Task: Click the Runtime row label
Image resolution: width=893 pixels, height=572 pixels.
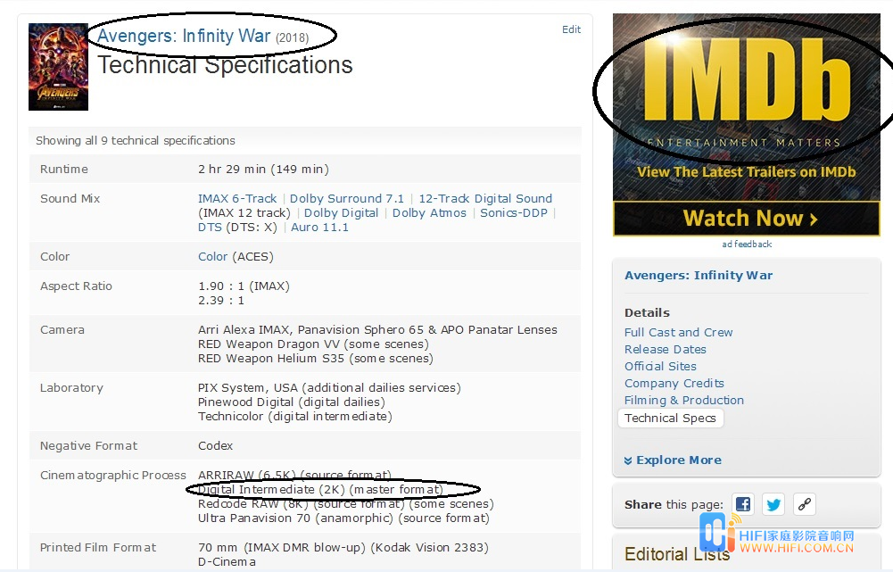Action: click(64, 170)
